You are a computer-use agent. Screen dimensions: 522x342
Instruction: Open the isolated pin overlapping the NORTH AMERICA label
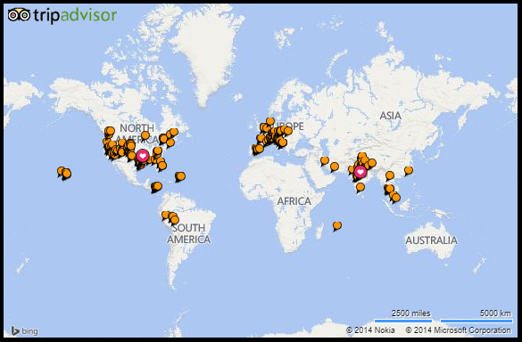click(145, 135)
